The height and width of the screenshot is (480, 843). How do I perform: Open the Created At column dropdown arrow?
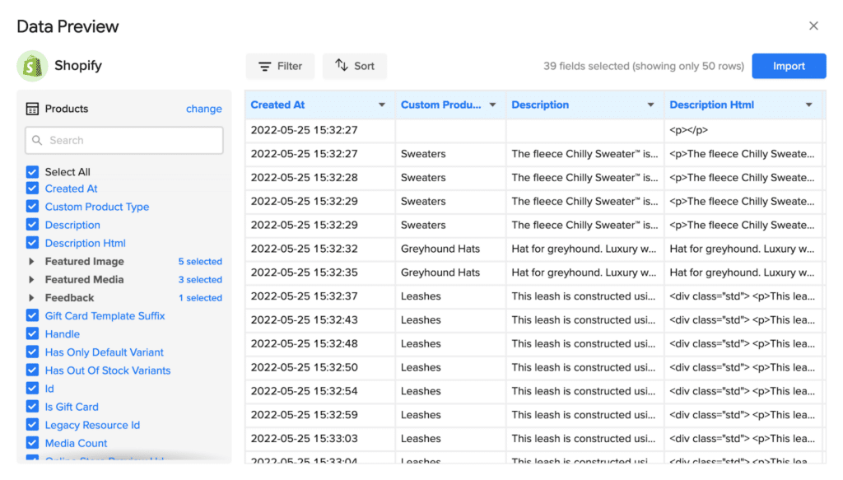(x=382, y=105)
